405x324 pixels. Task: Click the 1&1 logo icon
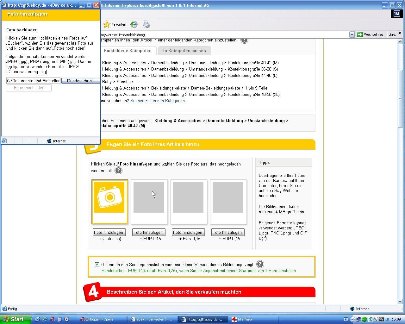[x=396, y=14]
